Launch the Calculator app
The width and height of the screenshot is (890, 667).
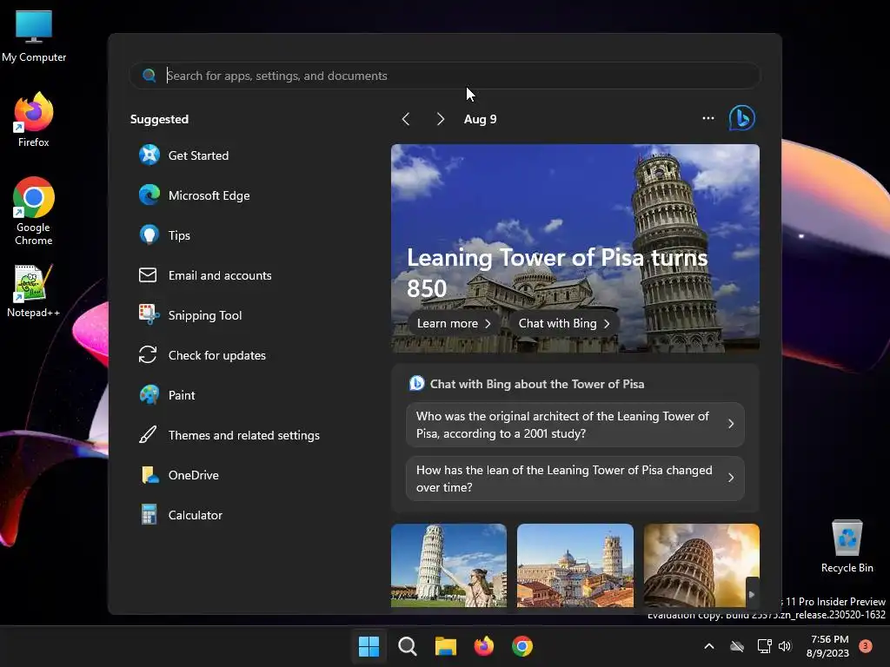(x=181, y=515)
